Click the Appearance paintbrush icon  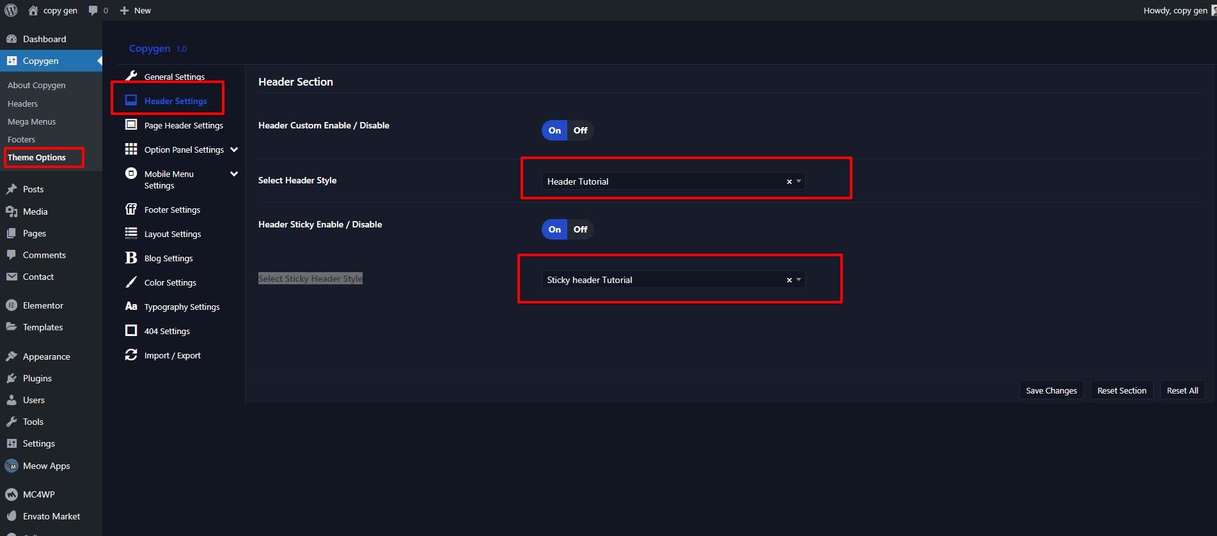click(x=12, y=356)
